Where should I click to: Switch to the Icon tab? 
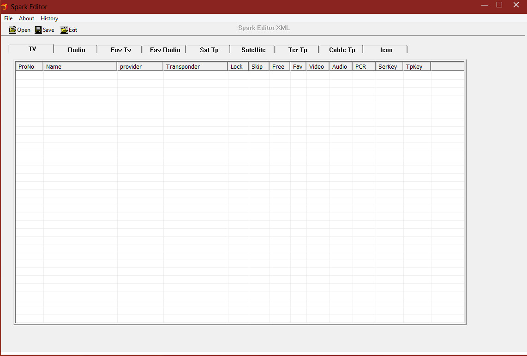tap(386, 50)
